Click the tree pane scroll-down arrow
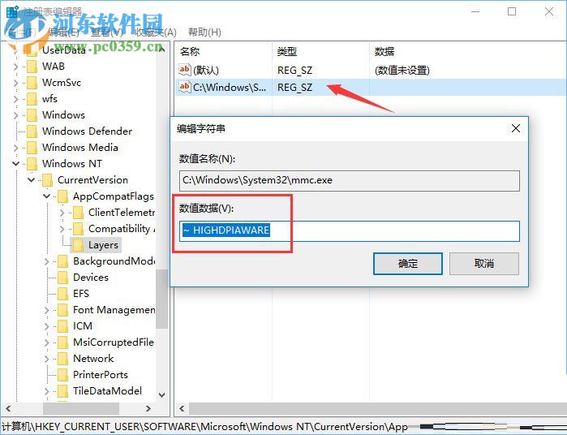The height and width of the screenshot is (435, 567). coord(162,395)
